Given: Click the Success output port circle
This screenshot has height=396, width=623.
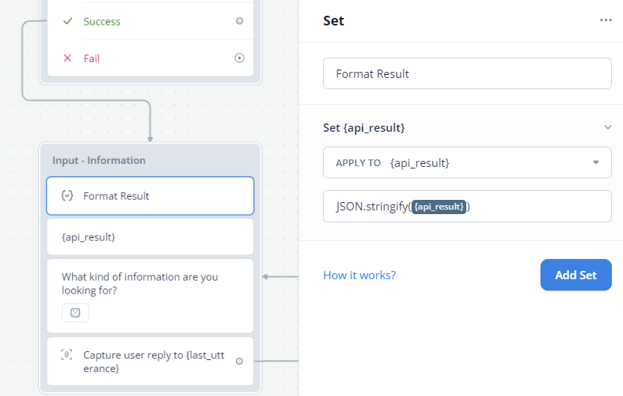Looking at the screenshot, I should pos(240,21).
